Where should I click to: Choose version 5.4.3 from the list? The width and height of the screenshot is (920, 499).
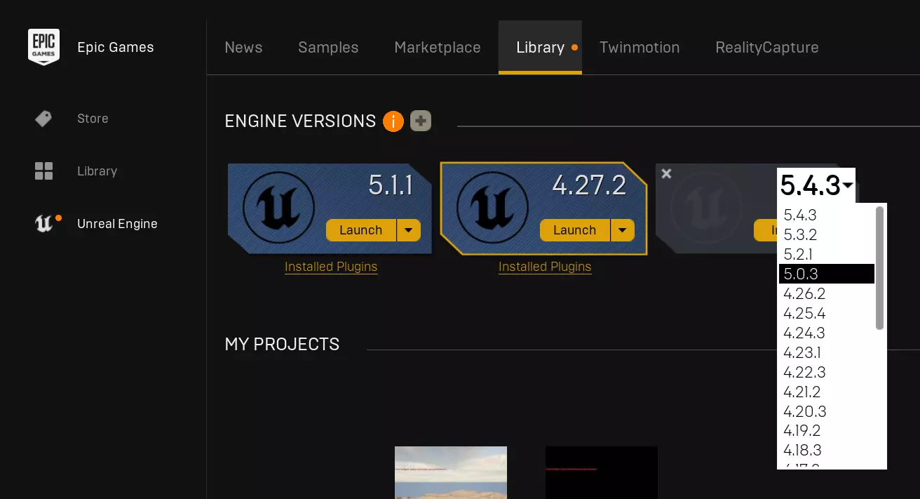click(827, 215)
